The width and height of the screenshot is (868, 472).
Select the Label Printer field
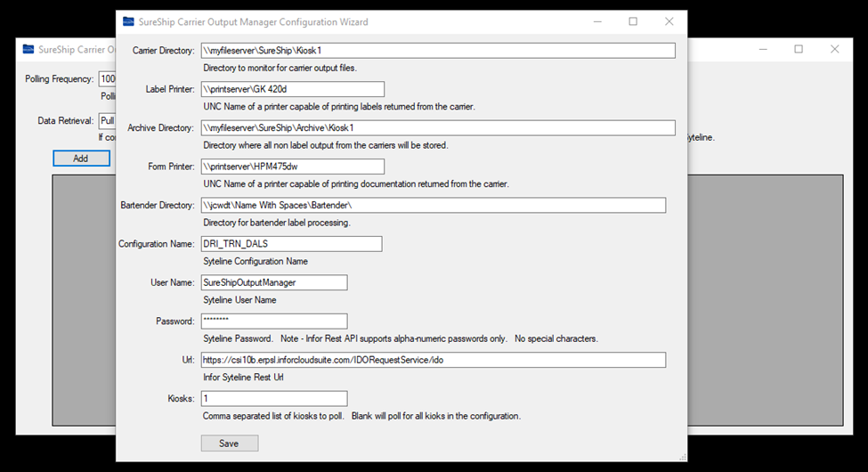(292, 89)
